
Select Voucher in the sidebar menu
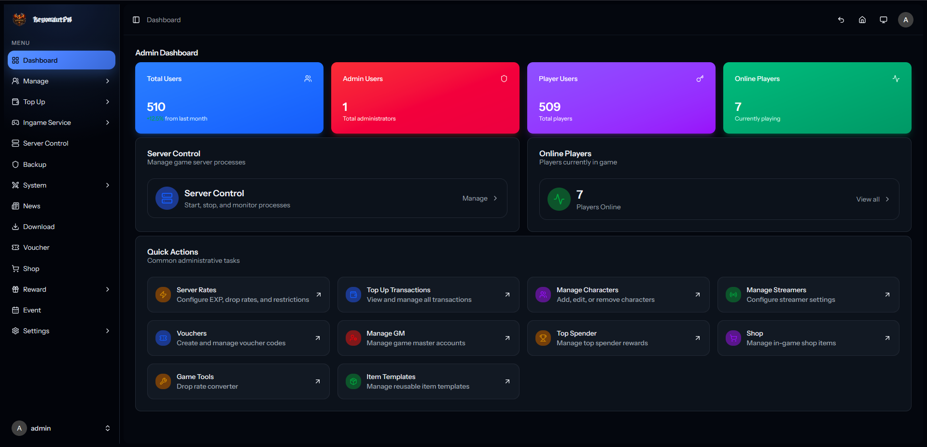(x=61, y=247)
